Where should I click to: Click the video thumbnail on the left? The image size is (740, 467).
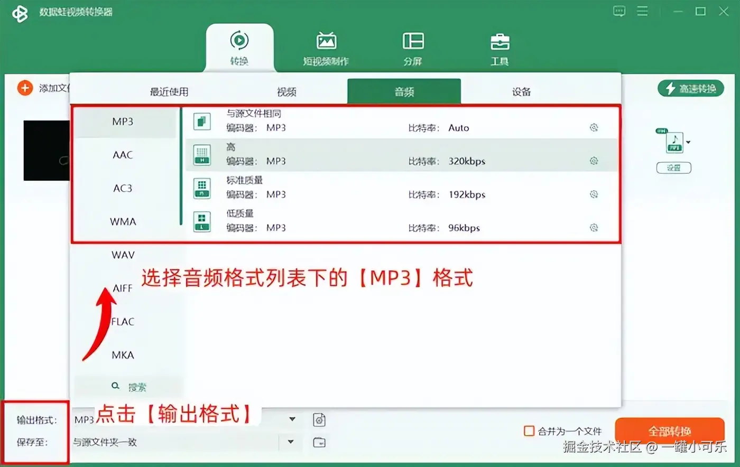pyautogui.click(x=47, y=151)
